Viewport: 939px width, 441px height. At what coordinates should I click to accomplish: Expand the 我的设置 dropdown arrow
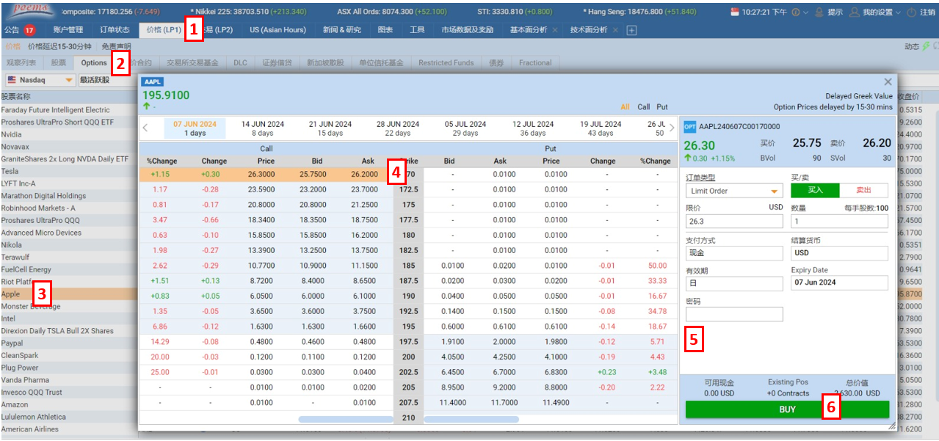(899, 12)
